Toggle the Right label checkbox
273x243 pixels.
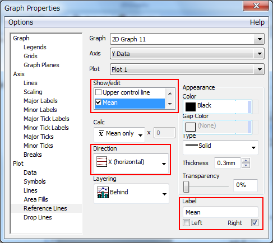255,222
